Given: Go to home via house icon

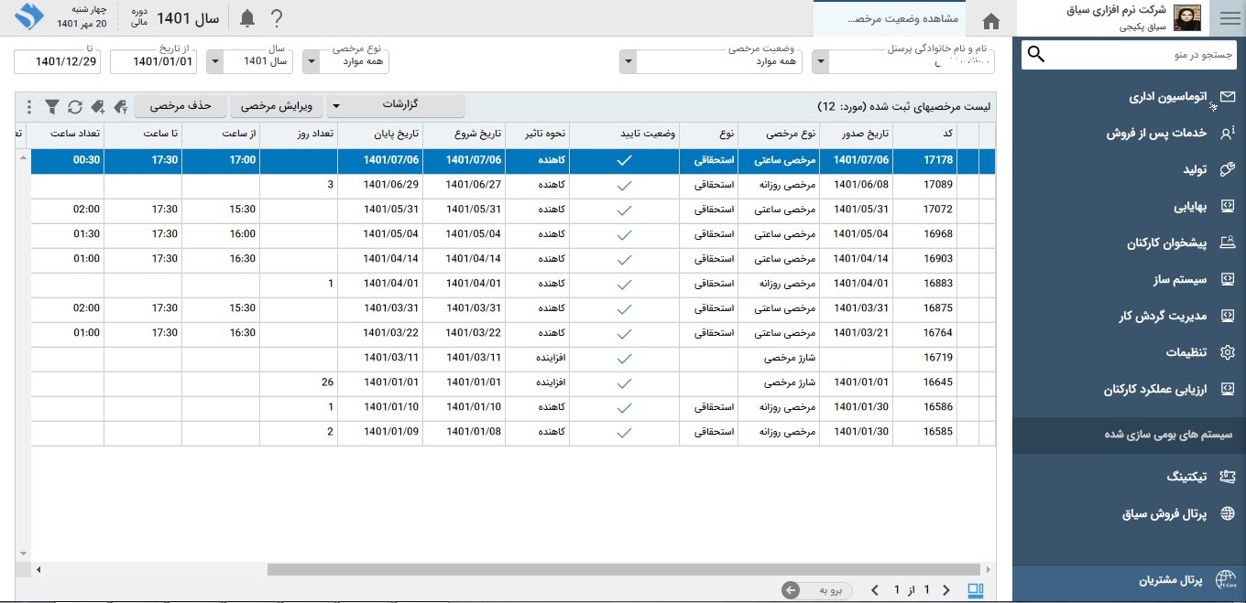Looking at the screenshot, I should [x=990, y=20].
